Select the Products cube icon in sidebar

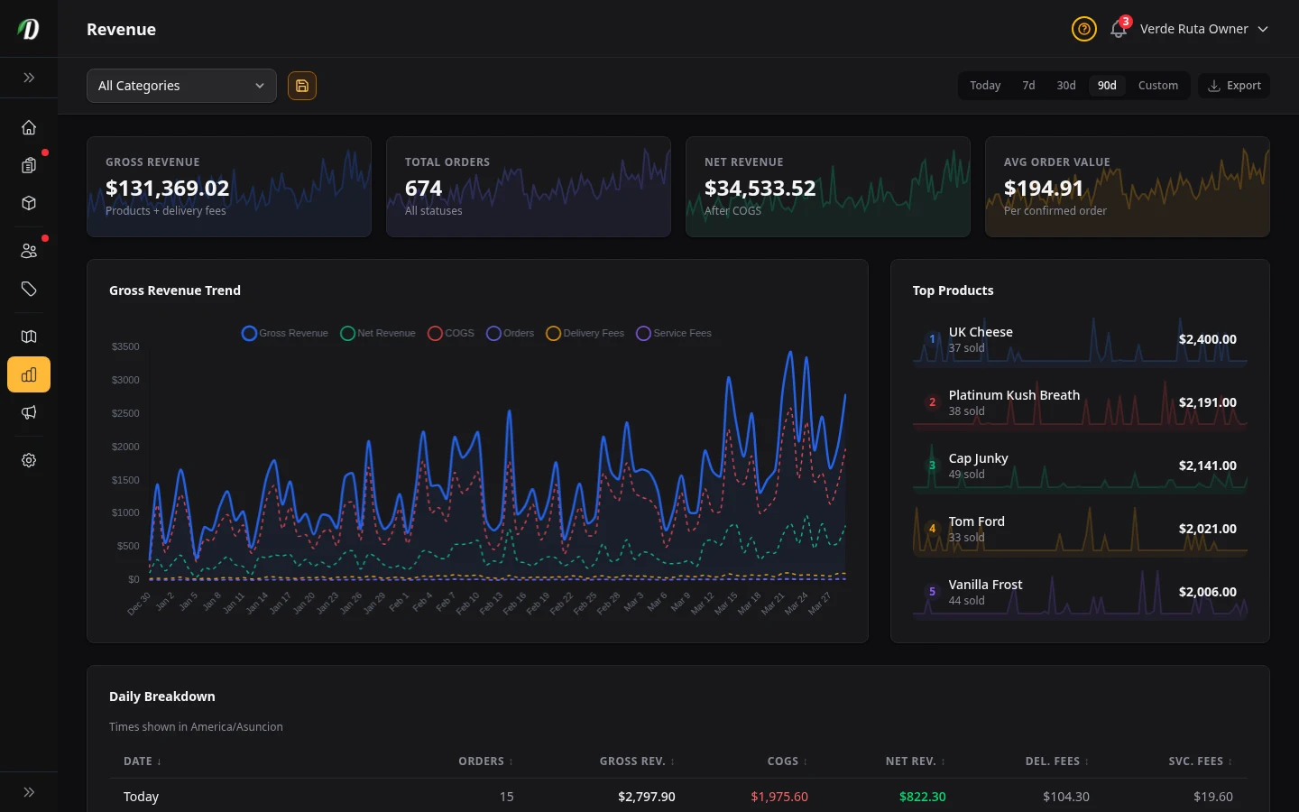click(29, 203)
